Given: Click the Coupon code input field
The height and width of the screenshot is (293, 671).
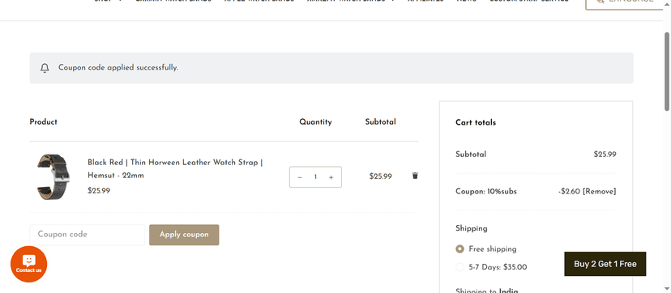Looking at the screenshot, I should [88, 235].
